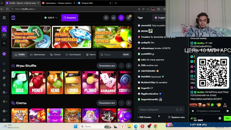Open the KENO game thumbnail

click(55, 83)
